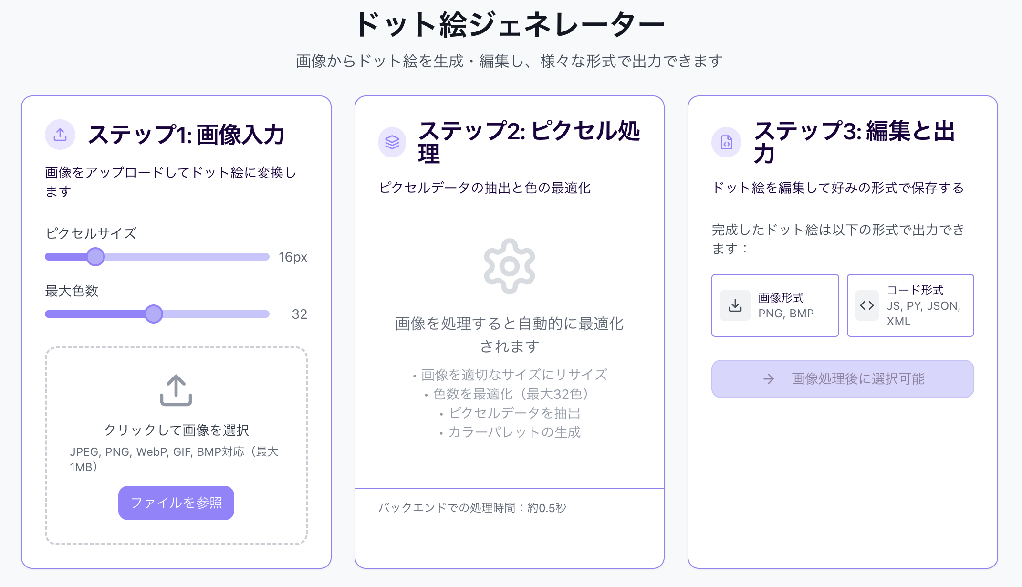Click the code brackets icon

[x=867, y=305]
